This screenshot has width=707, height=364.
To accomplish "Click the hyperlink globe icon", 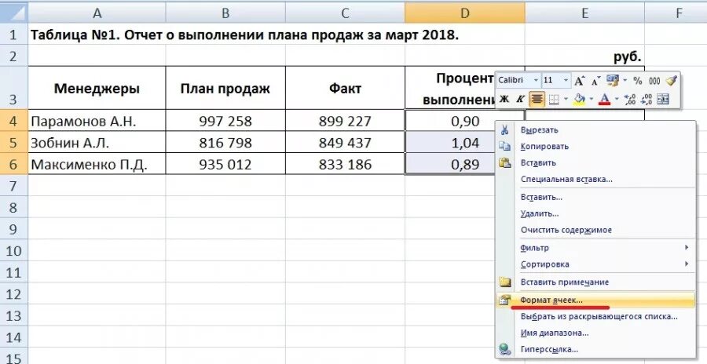I will pos(505,349).
